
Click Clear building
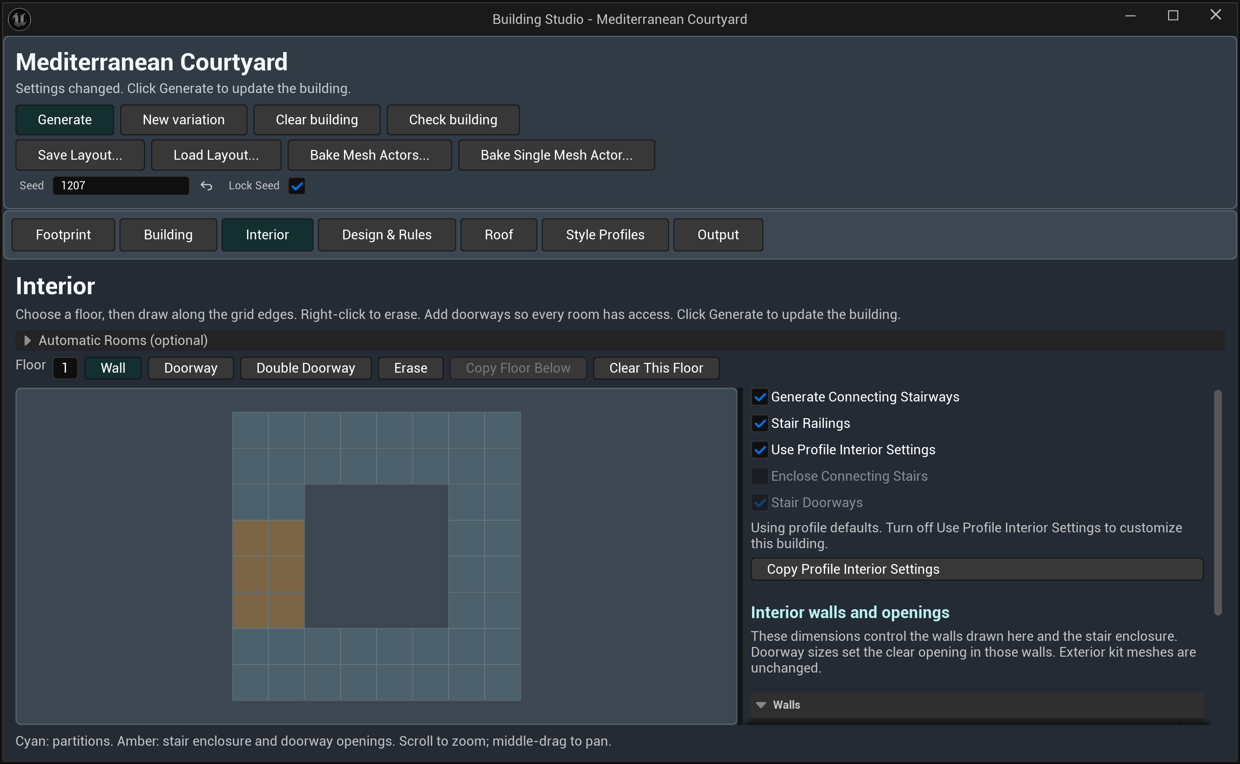point(317,120)
